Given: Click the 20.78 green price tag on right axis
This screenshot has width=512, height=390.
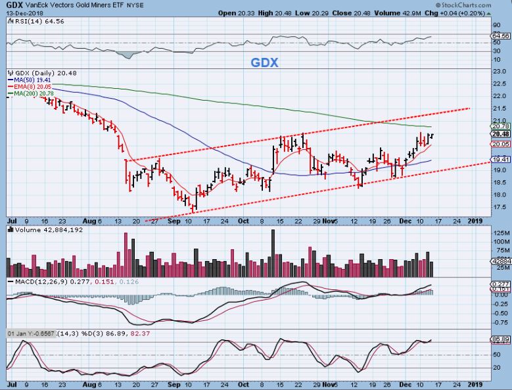Looking at the screenshot, I should pos(500,126).
